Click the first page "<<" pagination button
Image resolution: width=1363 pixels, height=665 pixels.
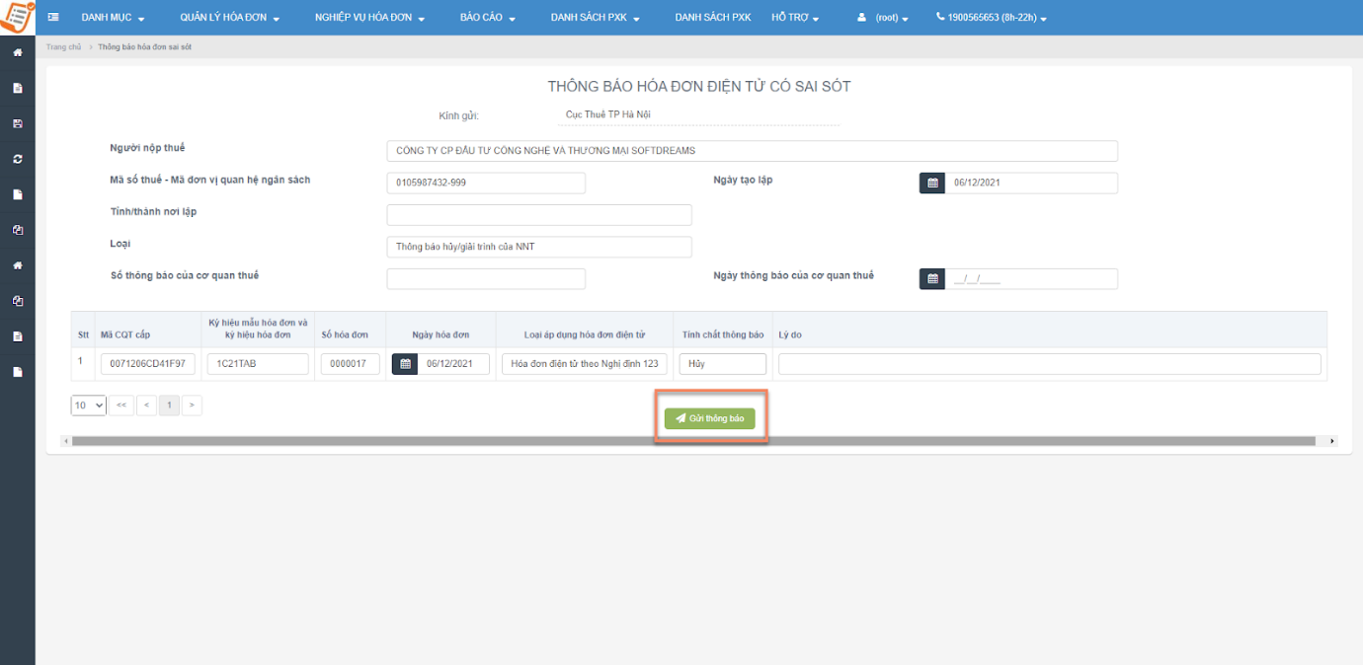pos(121,406)
